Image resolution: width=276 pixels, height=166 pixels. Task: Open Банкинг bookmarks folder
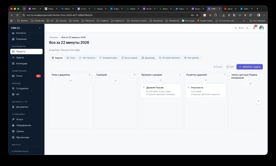pyautogui.click(x=23, y=21)
